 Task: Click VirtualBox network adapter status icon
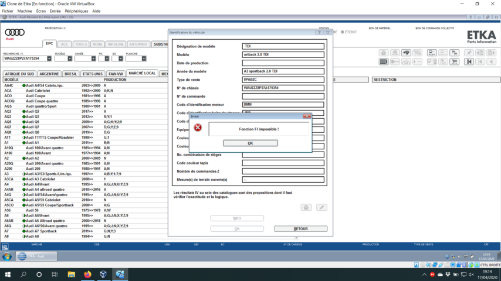435,265
